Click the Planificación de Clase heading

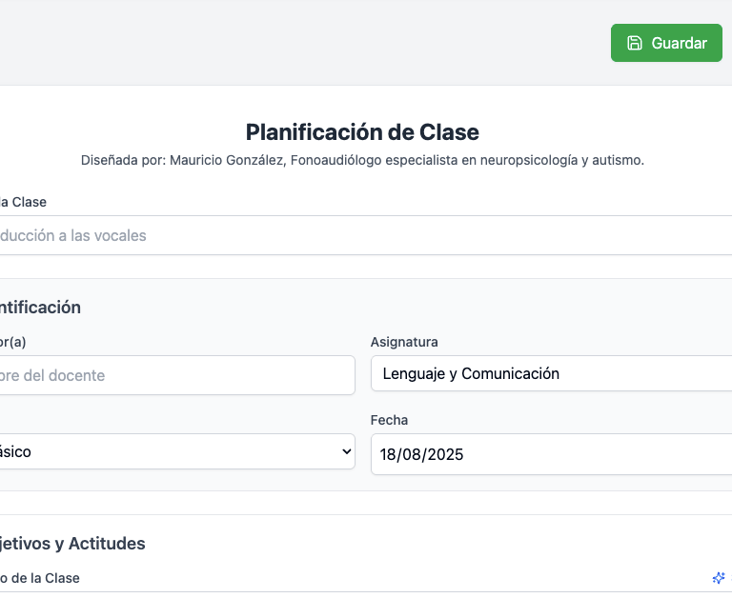tap(362, 131)
